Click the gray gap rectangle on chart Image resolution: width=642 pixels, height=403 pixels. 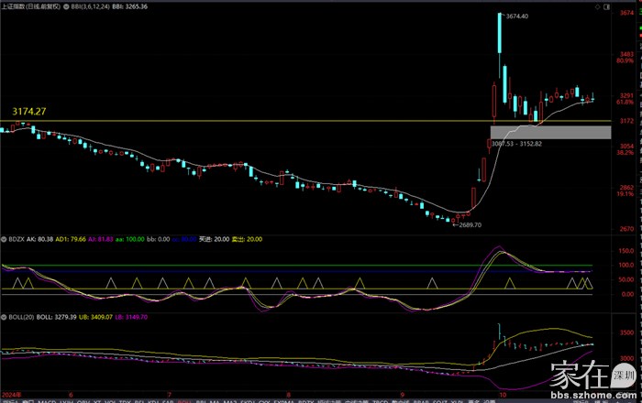point(550,133)
